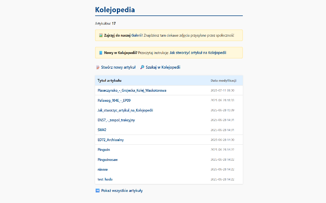Open the Piaseczynsko_-_Grojecka_Kolej_Waskotorowa article
The image size is (326, 203).
[132, 90]
